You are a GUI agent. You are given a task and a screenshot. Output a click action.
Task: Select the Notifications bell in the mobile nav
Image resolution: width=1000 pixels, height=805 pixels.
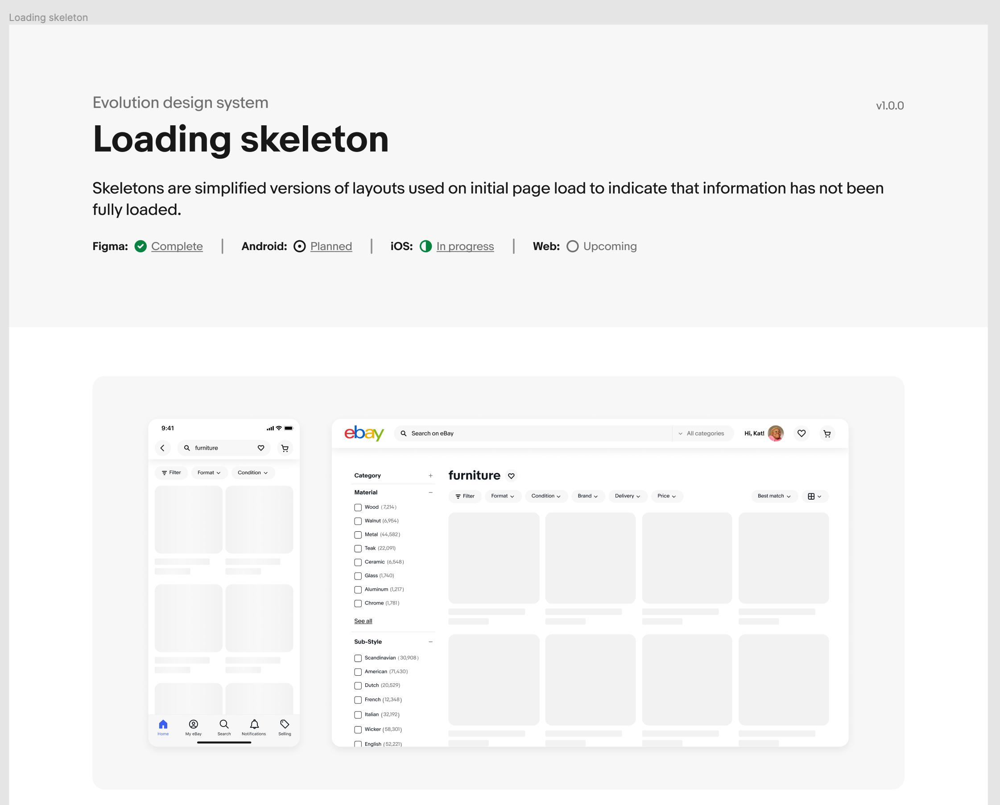pos(253,724)
